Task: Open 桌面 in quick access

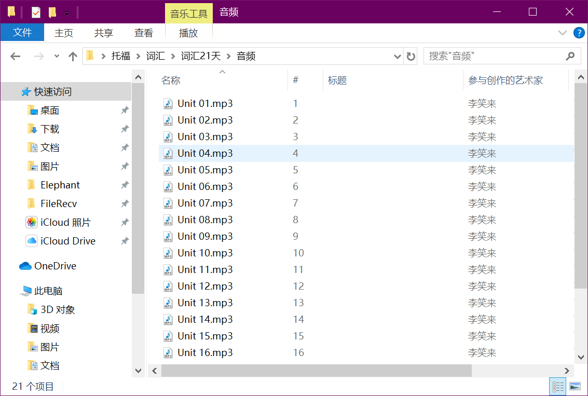Action: [49, 110]
